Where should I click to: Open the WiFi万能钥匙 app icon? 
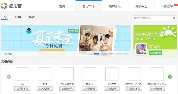tap(67, 74)
